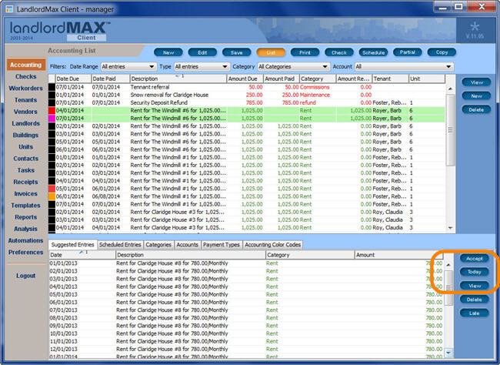The image size is (500, 365).
Task: Select the Tennant referral entry
Action: [247, 87]
